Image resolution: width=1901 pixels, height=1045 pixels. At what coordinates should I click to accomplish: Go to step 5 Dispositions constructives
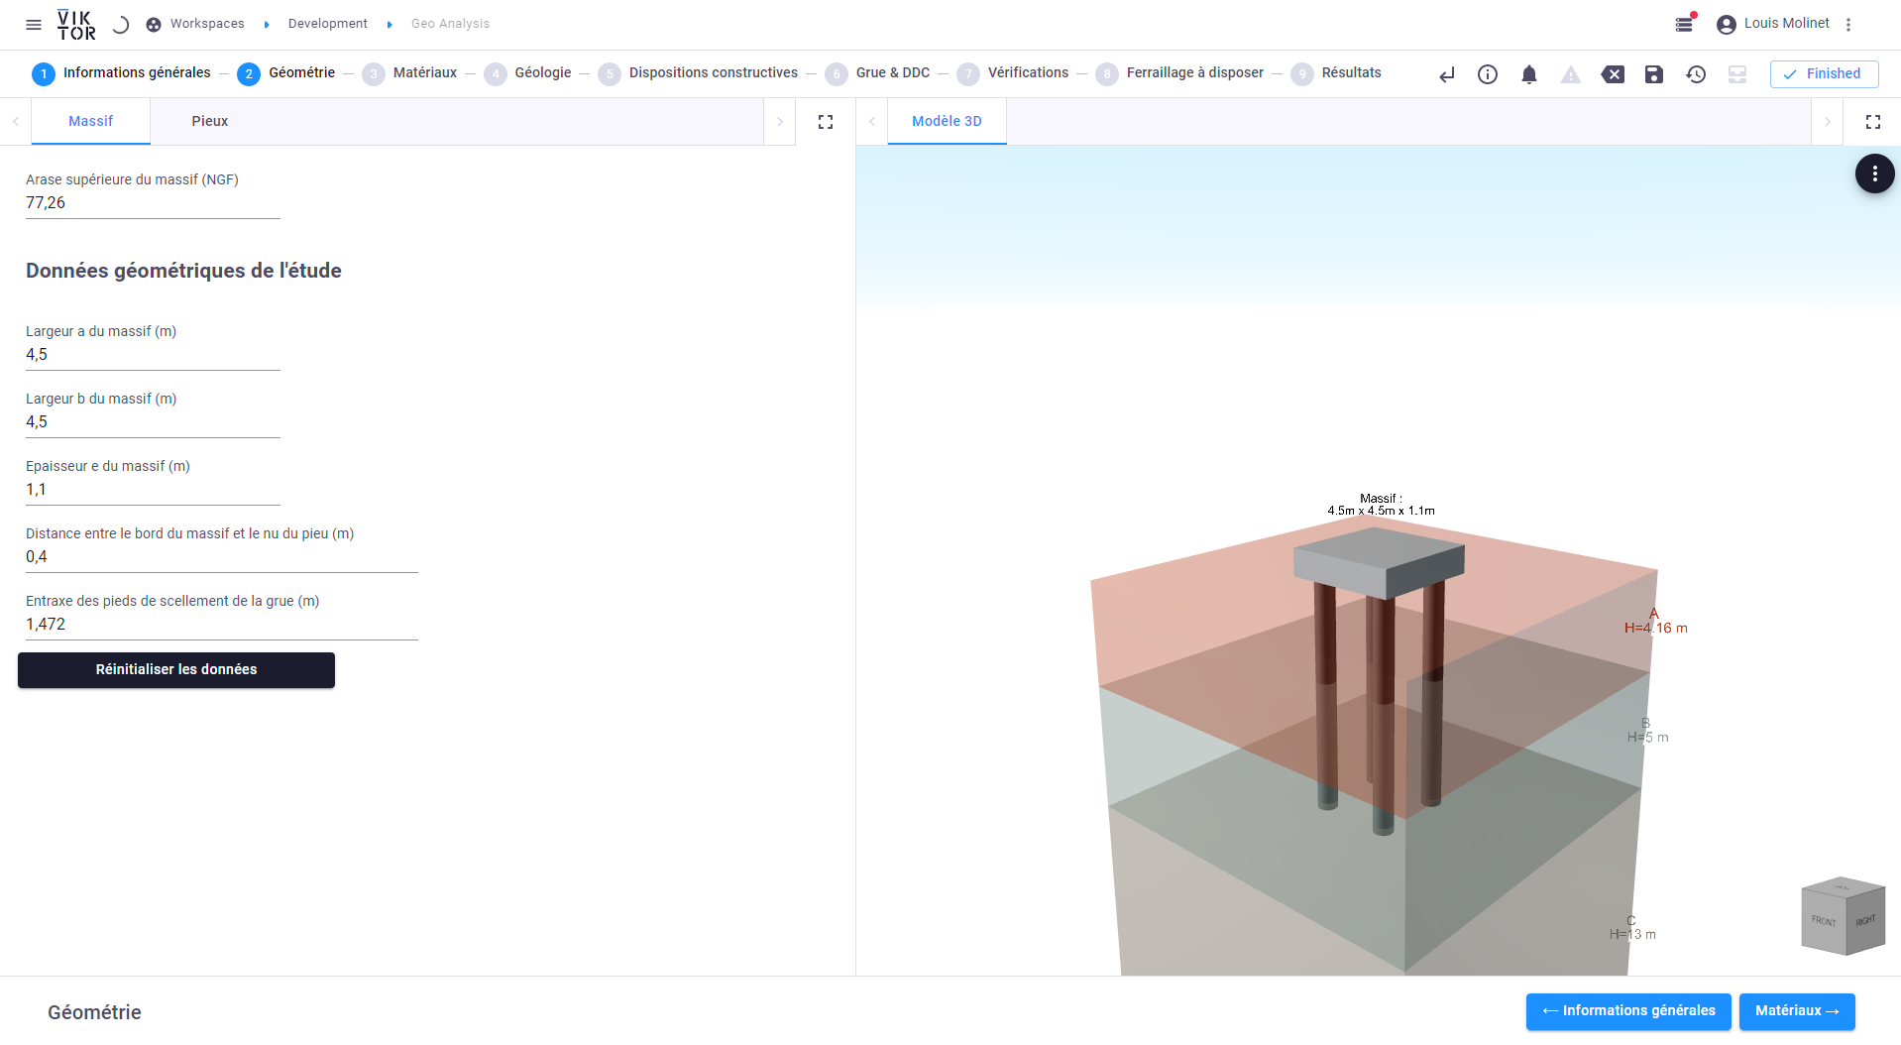(698, 73)
